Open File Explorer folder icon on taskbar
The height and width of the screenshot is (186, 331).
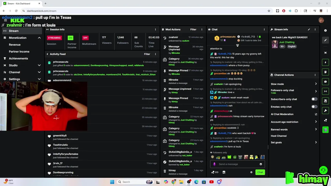click(x=181, y=182)
